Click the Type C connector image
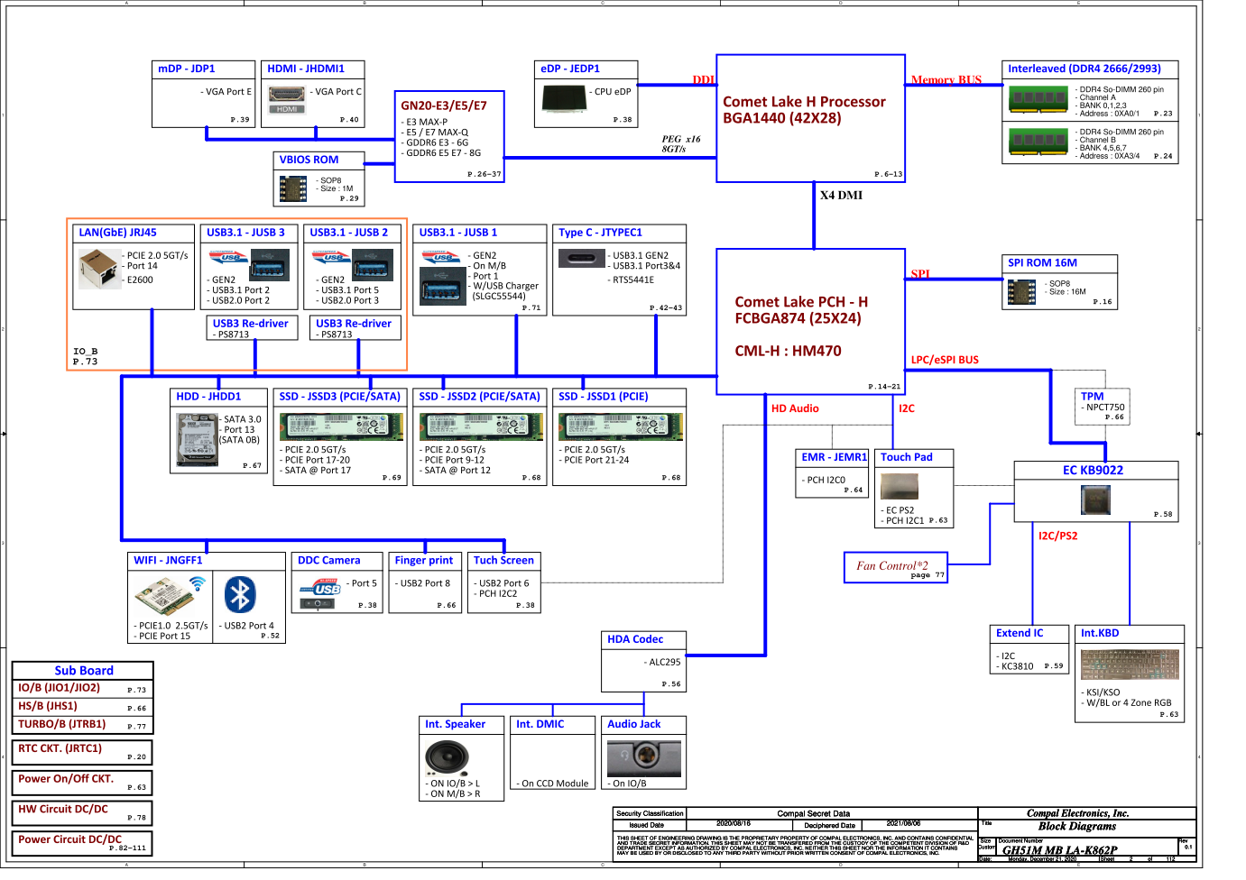 pyautogui.click(x=581, y=259)
